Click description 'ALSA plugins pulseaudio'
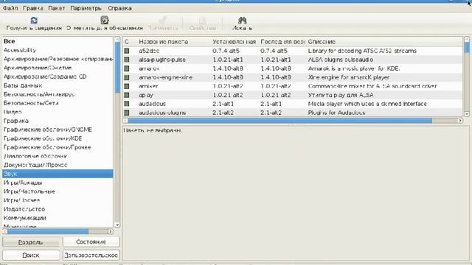 [341, 60]
